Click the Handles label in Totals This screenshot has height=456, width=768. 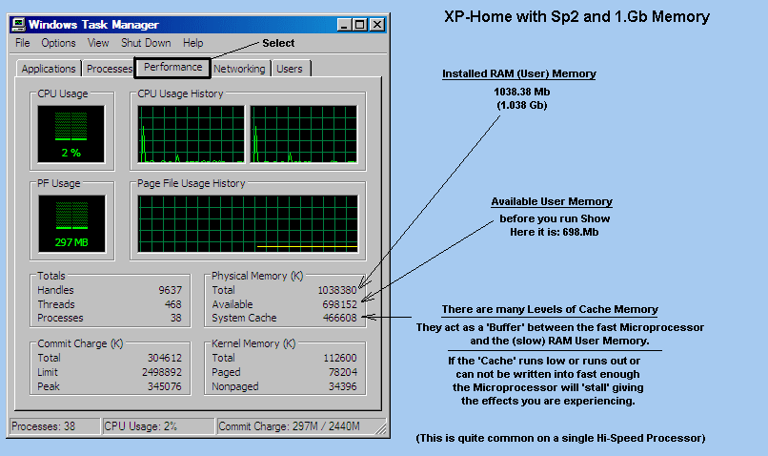(x=55, y=290)
